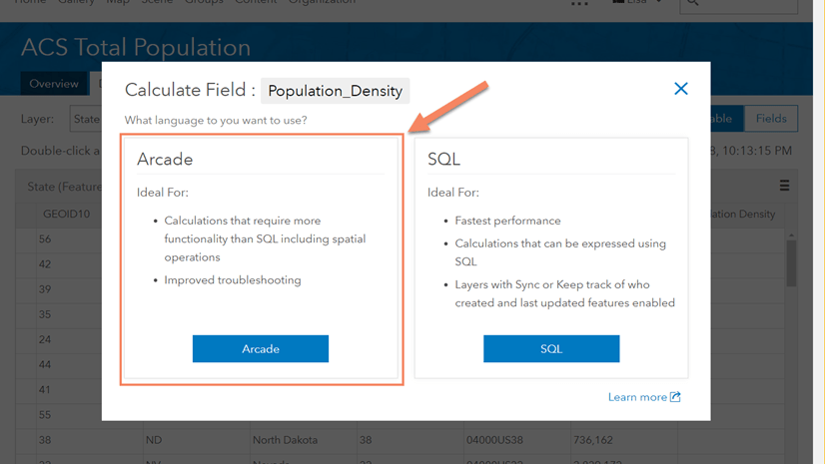The image size is (825, 464).
Task: Open the Organization menu item
Action: (x=322, y=3)
